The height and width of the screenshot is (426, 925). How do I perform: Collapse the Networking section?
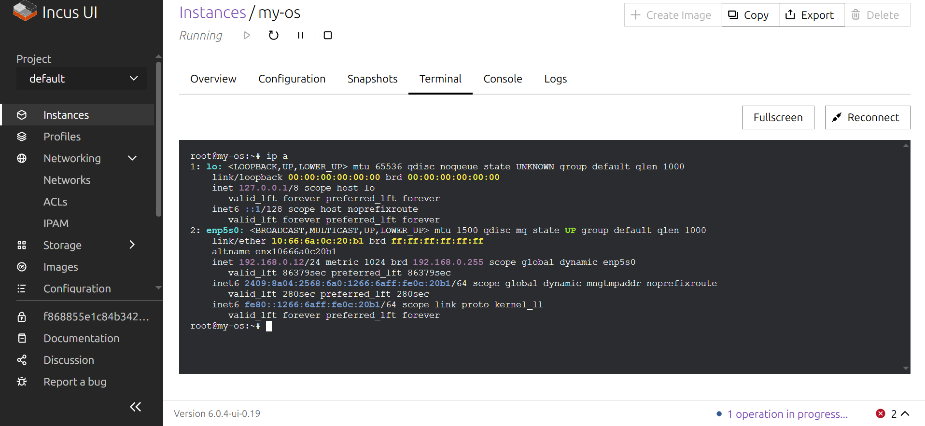tap(132, 158)
